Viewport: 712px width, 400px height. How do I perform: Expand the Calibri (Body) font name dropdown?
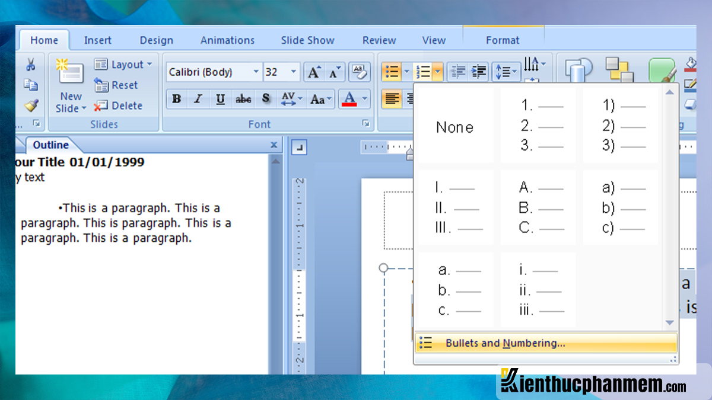(x=256, y=72)
